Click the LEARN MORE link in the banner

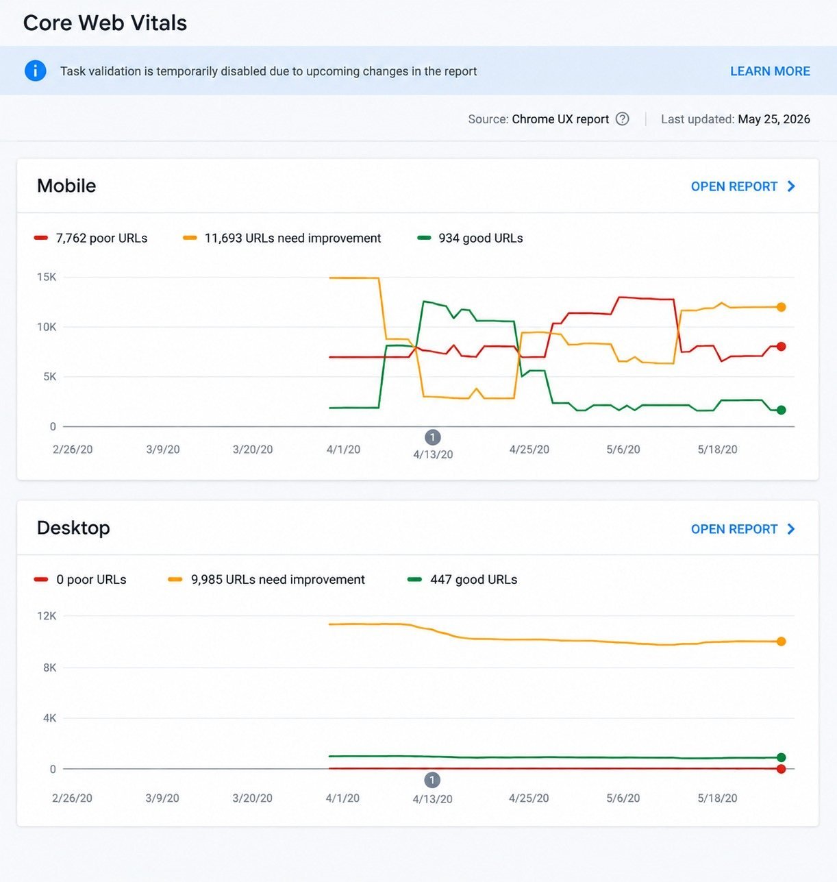click(x=770, y=71)
